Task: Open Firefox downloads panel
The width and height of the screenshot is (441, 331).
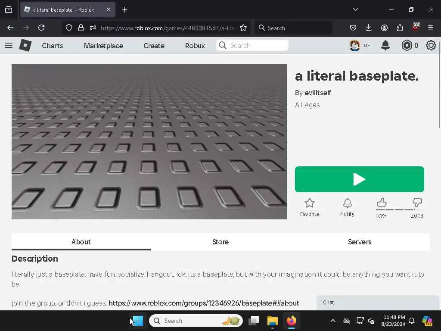Action: tap(369, 28)
